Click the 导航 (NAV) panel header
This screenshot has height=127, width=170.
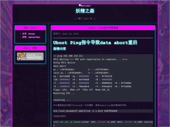(30, 28)
